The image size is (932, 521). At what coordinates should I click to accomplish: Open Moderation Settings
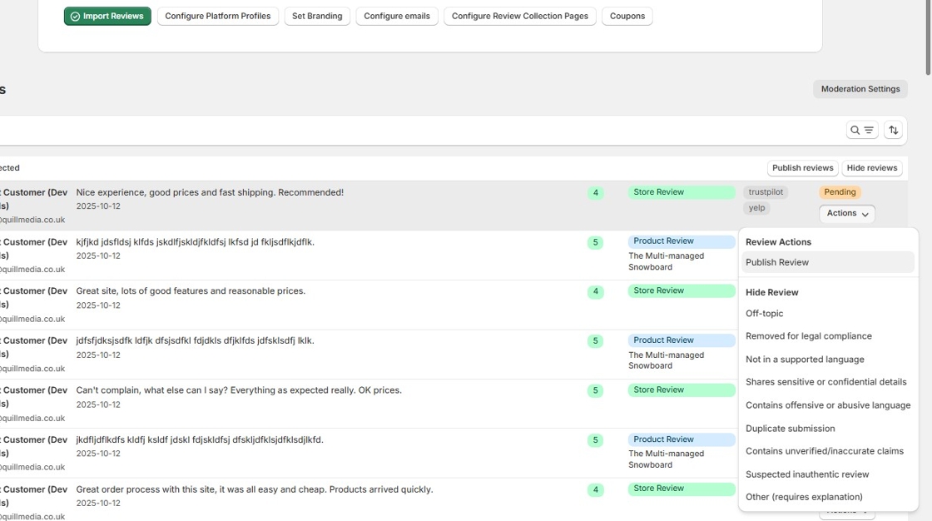(860, 89)
